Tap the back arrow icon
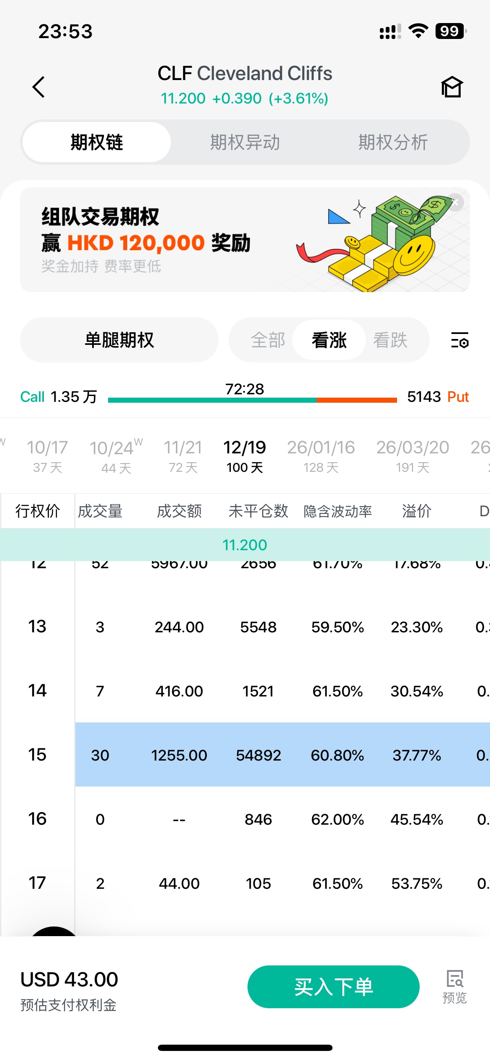Image resolution: width=490 pixels, height=1061 pixels. [39, 87]
